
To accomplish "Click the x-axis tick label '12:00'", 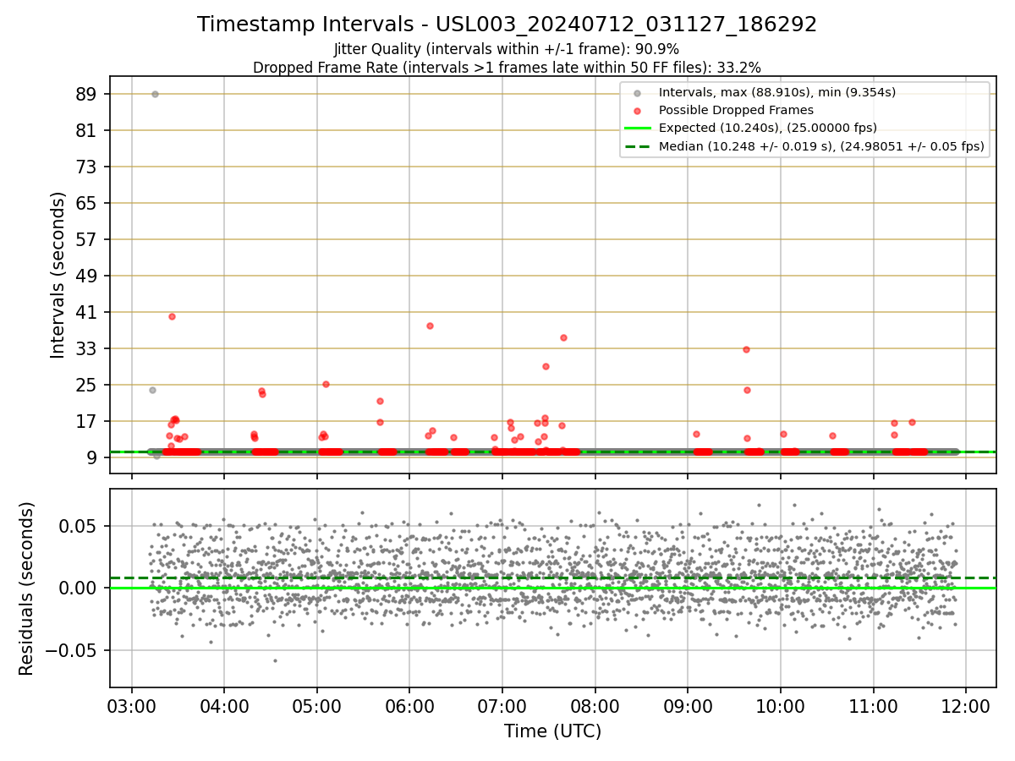I will 967,707.
